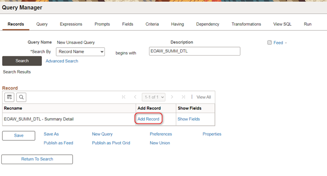Click the Save As link

tap(51, 134)
